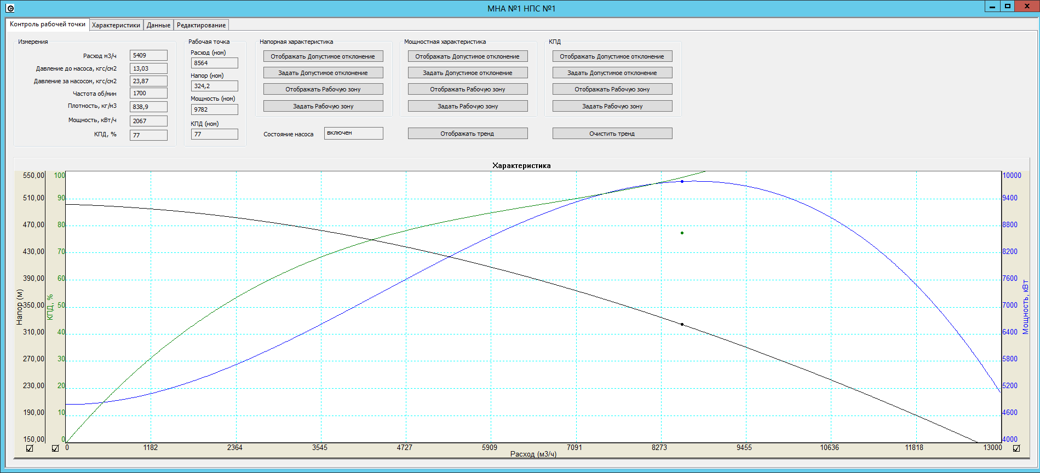Click Задать Рабочую зону in Мощностная характеристика
1040x473 pixels.
(468, 106)
